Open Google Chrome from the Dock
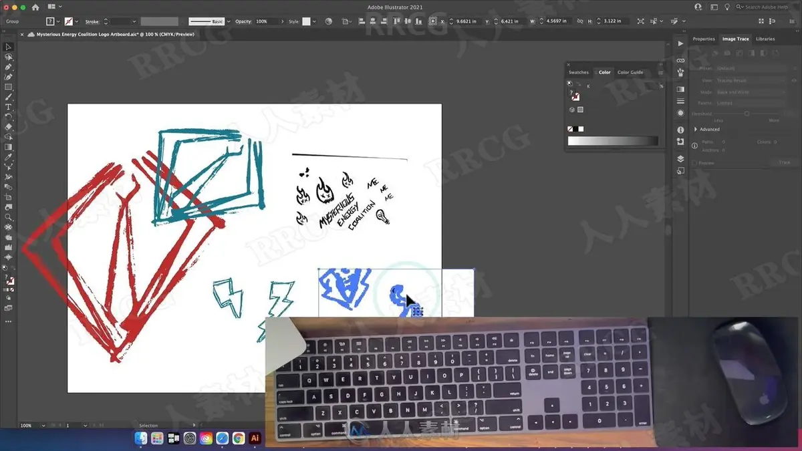The image size is (802, 451). 239,438
